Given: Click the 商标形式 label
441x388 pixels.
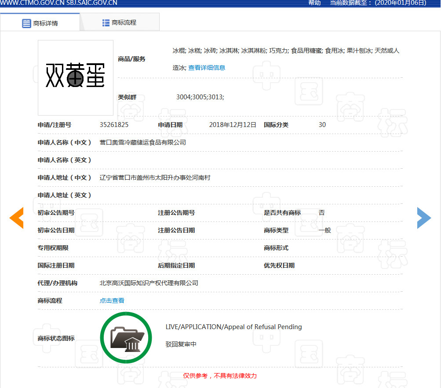Looking at the screenshot, I should (x=276, y=248).
